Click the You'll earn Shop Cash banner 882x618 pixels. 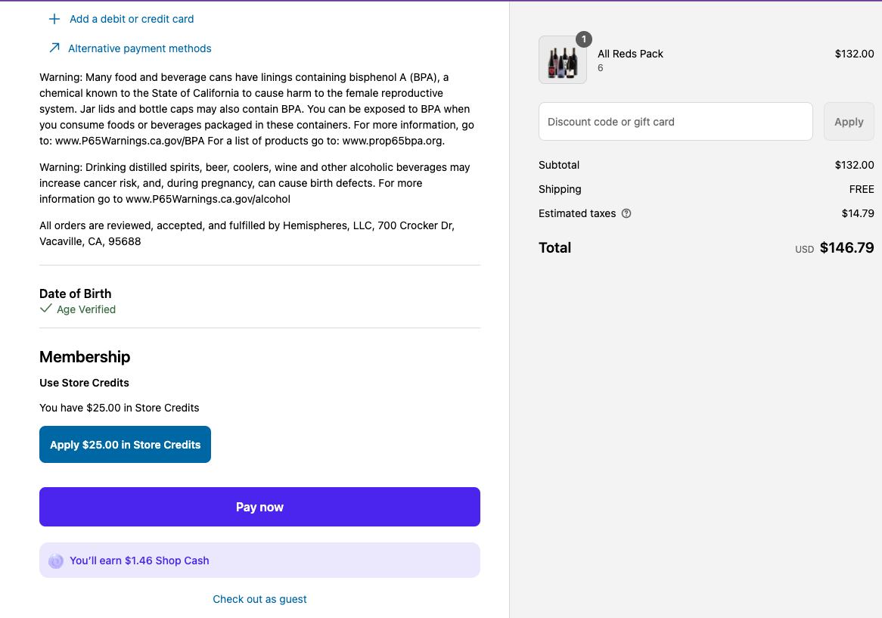point(260,560)
